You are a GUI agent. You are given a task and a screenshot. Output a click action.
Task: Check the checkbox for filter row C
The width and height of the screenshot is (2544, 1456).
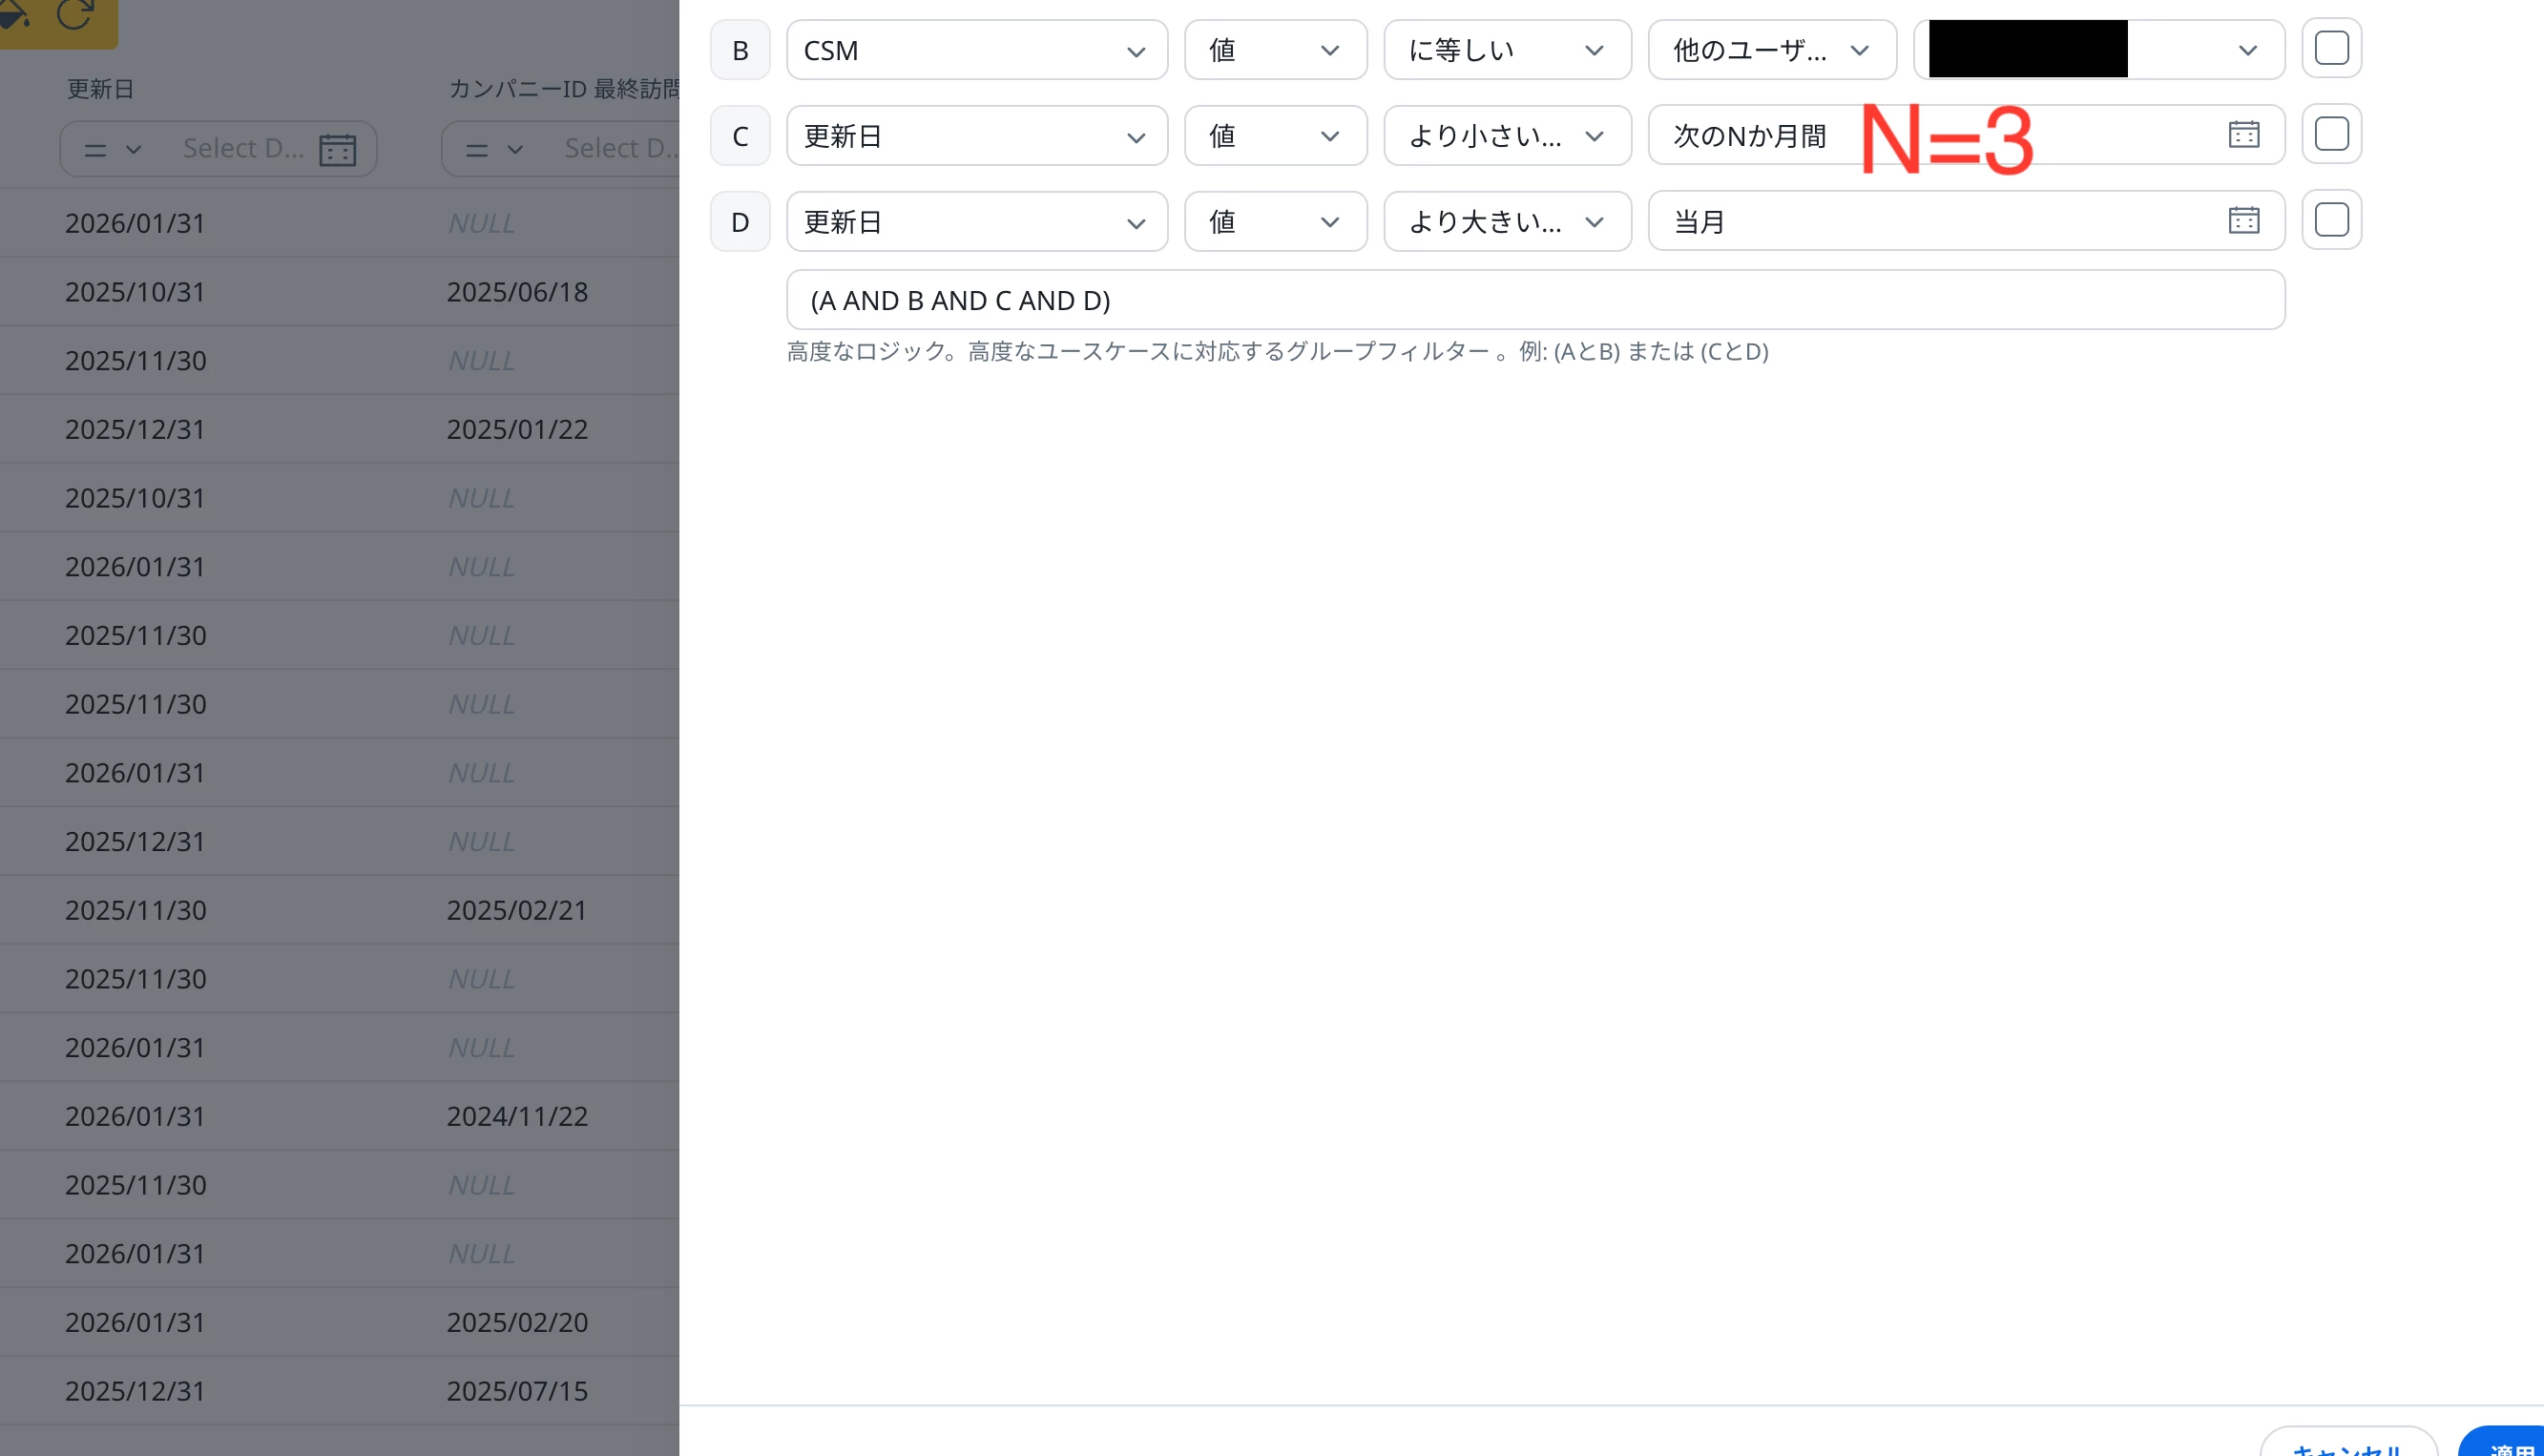pos(2331,135)
